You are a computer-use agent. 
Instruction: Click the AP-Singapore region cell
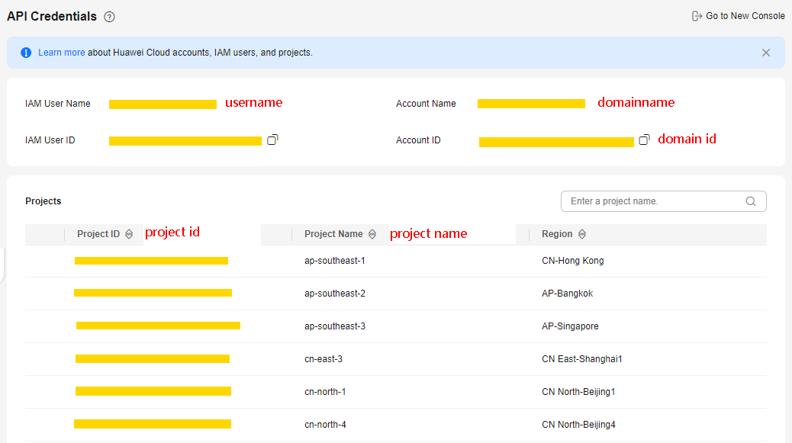click(x=570, y=326)
